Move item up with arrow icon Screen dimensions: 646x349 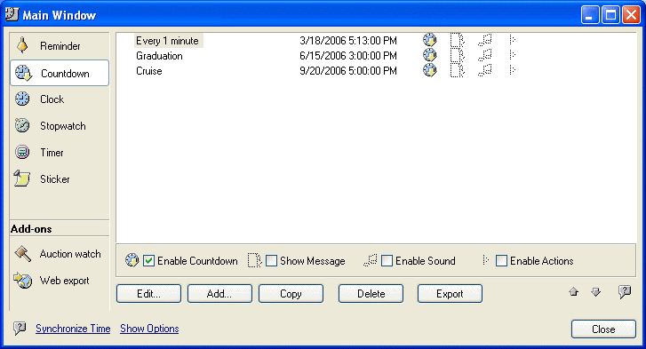click(573, 292)
